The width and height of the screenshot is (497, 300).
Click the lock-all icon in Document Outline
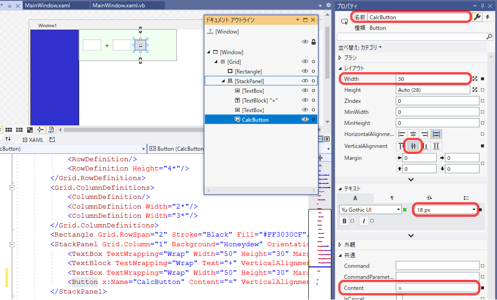tap(313, 41)
